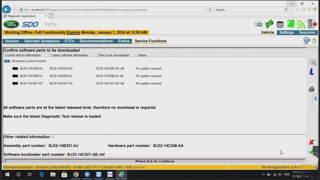The width and height of the screenshot is (320, 180).
Task: Open the search provider dropdown arrow
Action: coord(290,10)
